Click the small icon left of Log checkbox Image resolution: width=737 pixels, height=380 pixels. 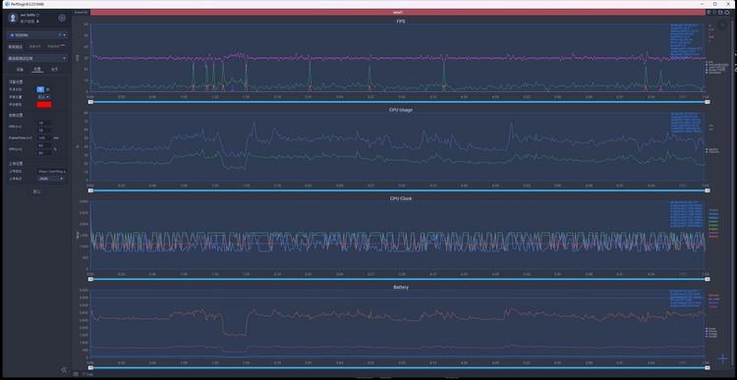pos(76,374)
